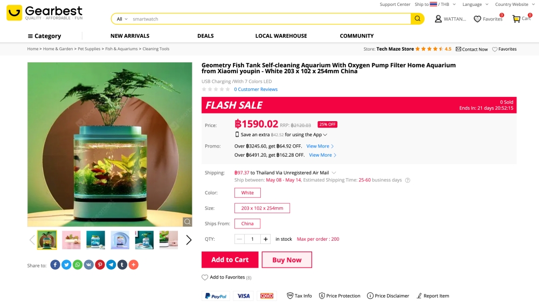Show next thumbnails with right arrow
Screen dimensions: 539x308
click(189, 240)
